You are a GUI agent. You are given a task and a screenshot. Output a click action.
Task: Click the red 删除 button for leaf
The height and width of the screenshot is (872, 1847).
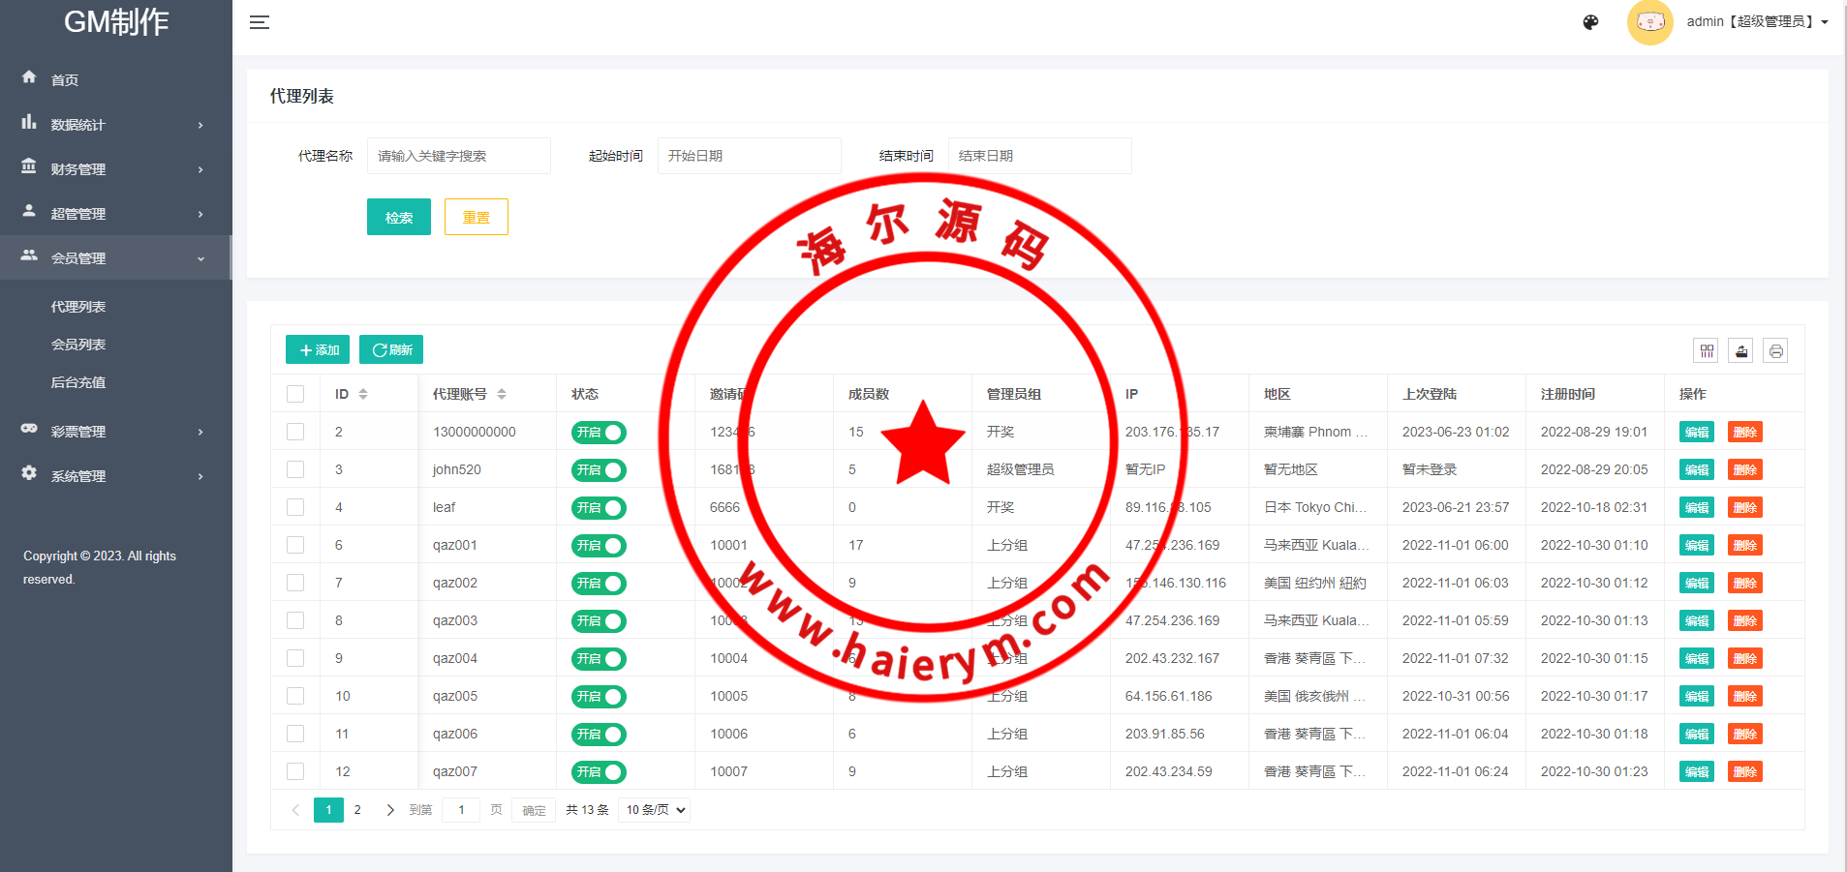(1744, 508)
